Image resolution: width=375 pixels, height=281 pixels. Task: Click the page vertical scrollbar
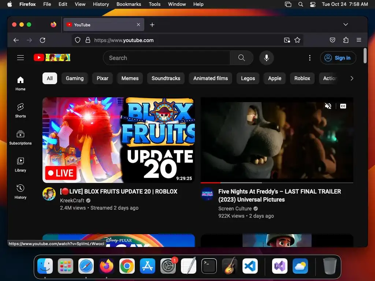pos(365,56)
